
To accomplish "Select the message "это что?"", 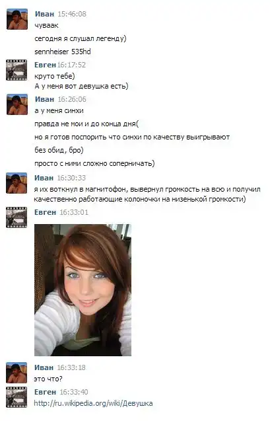I will coord(48,379).
